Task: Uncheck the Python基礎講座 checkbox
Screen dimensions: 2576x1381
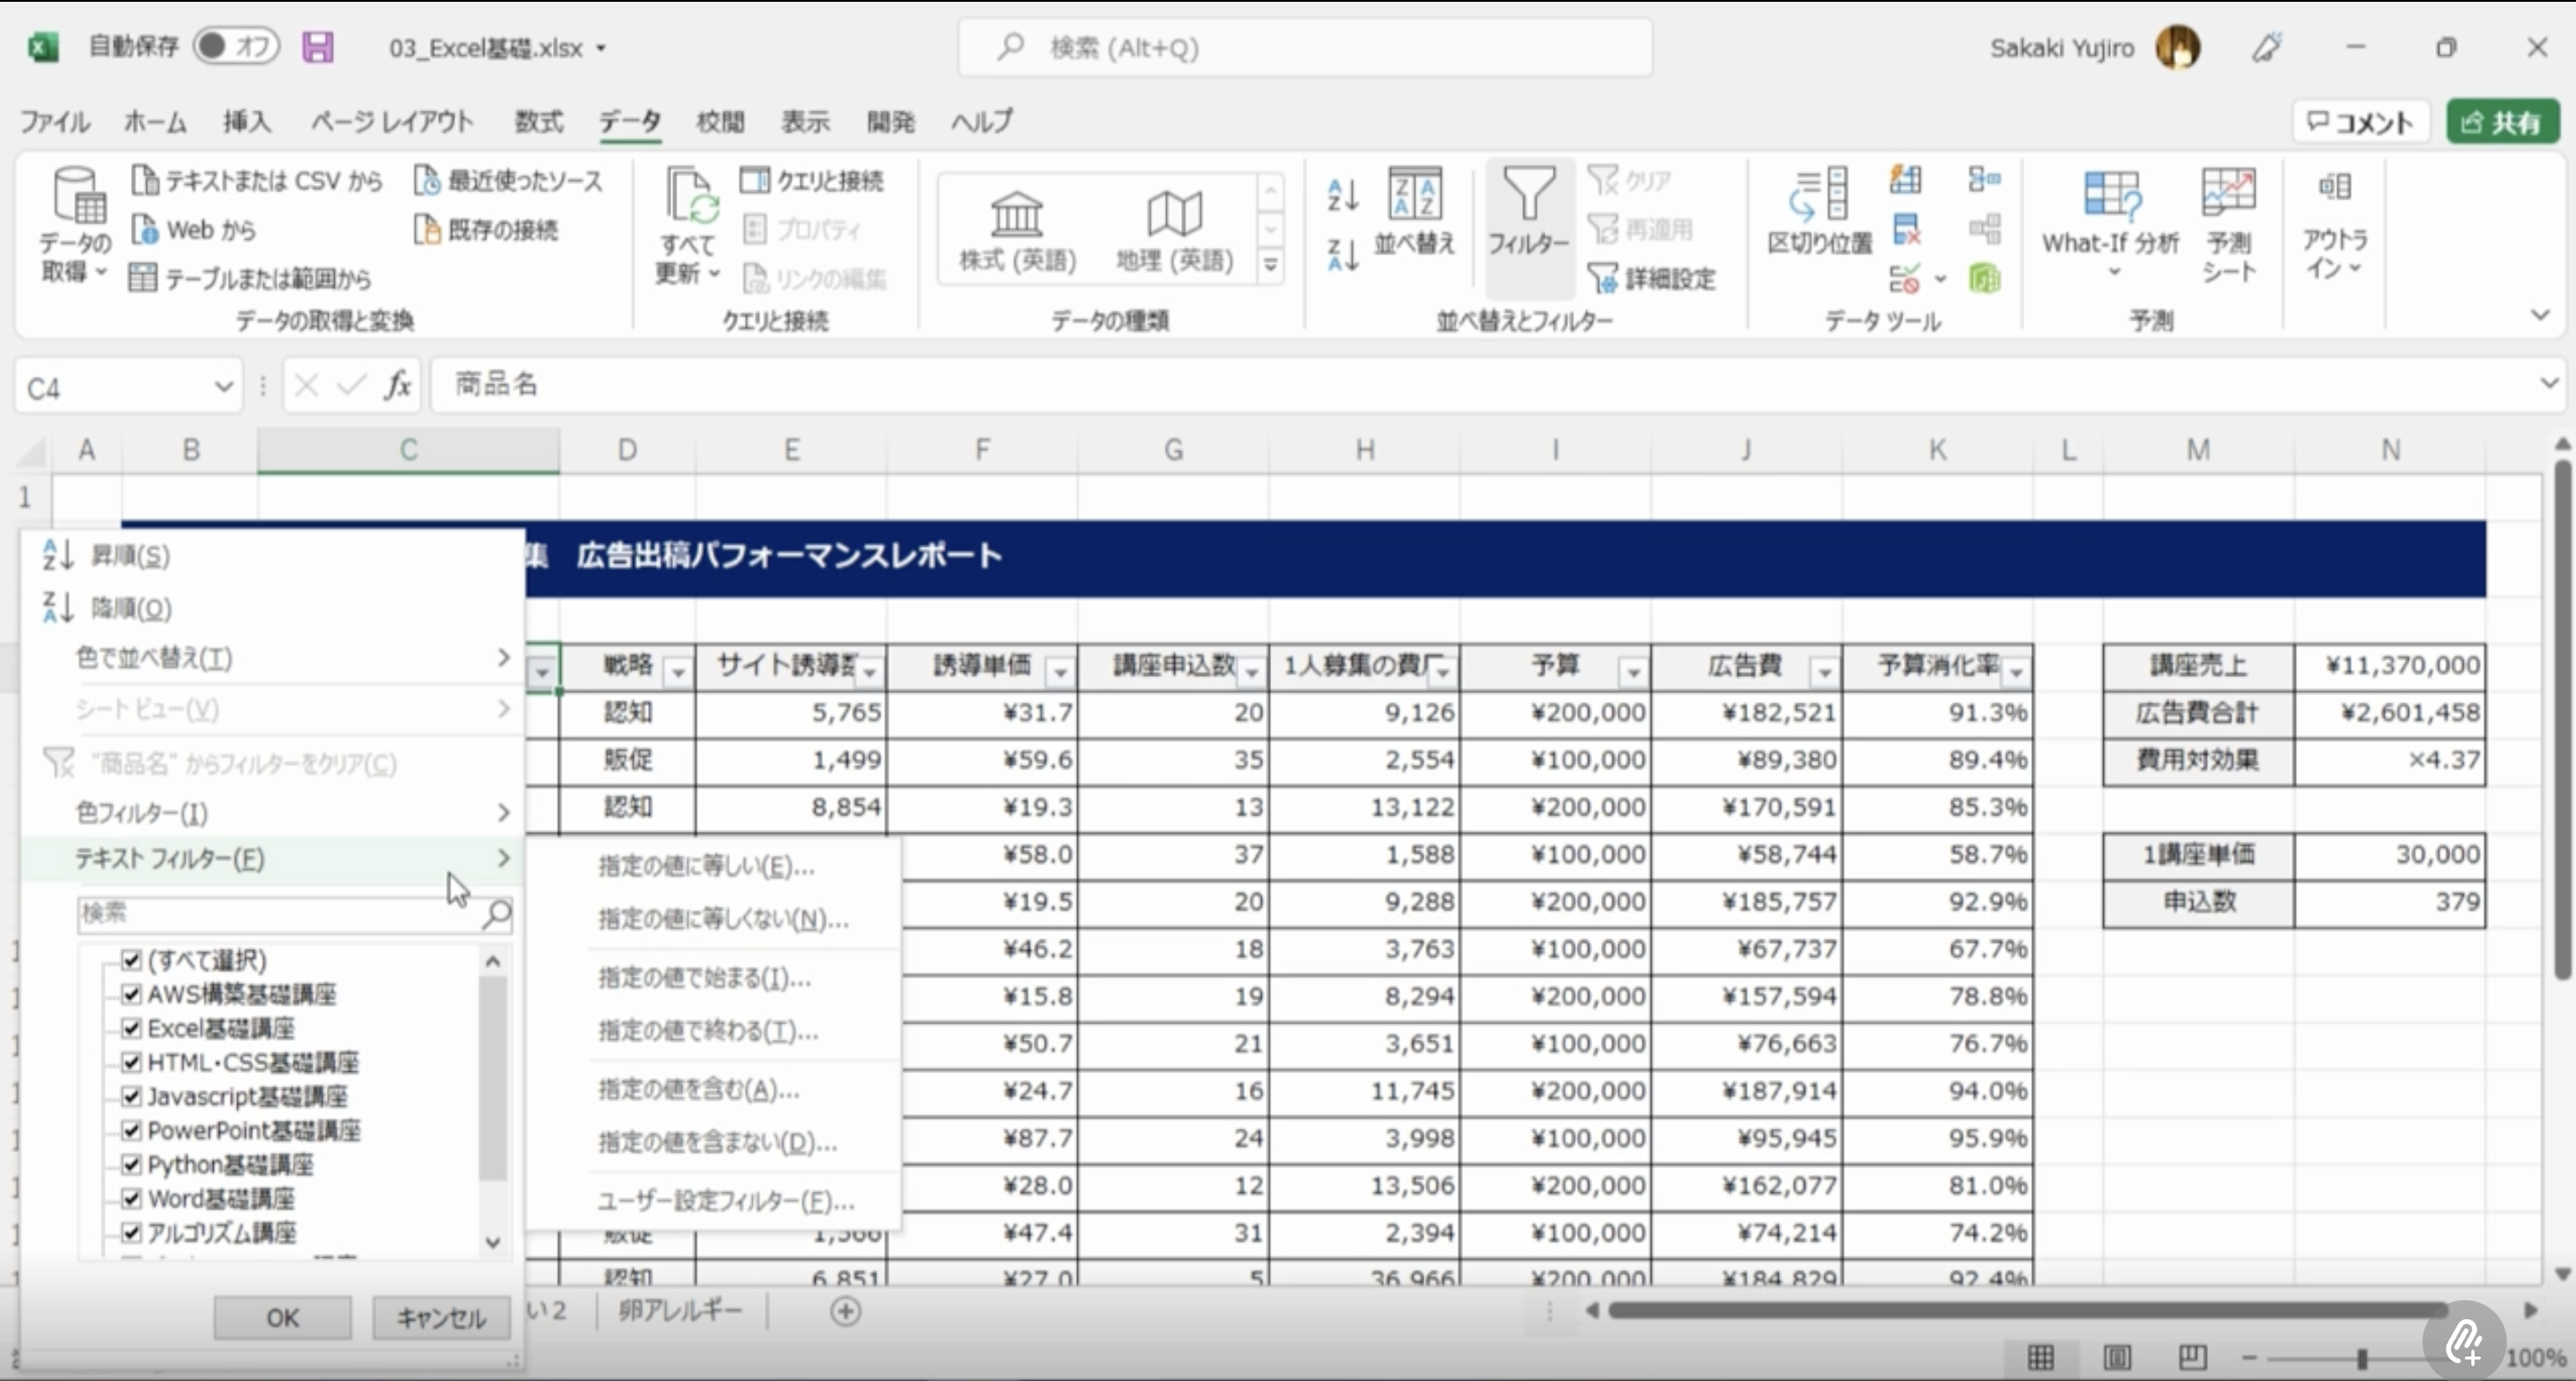Action: 131,1164
